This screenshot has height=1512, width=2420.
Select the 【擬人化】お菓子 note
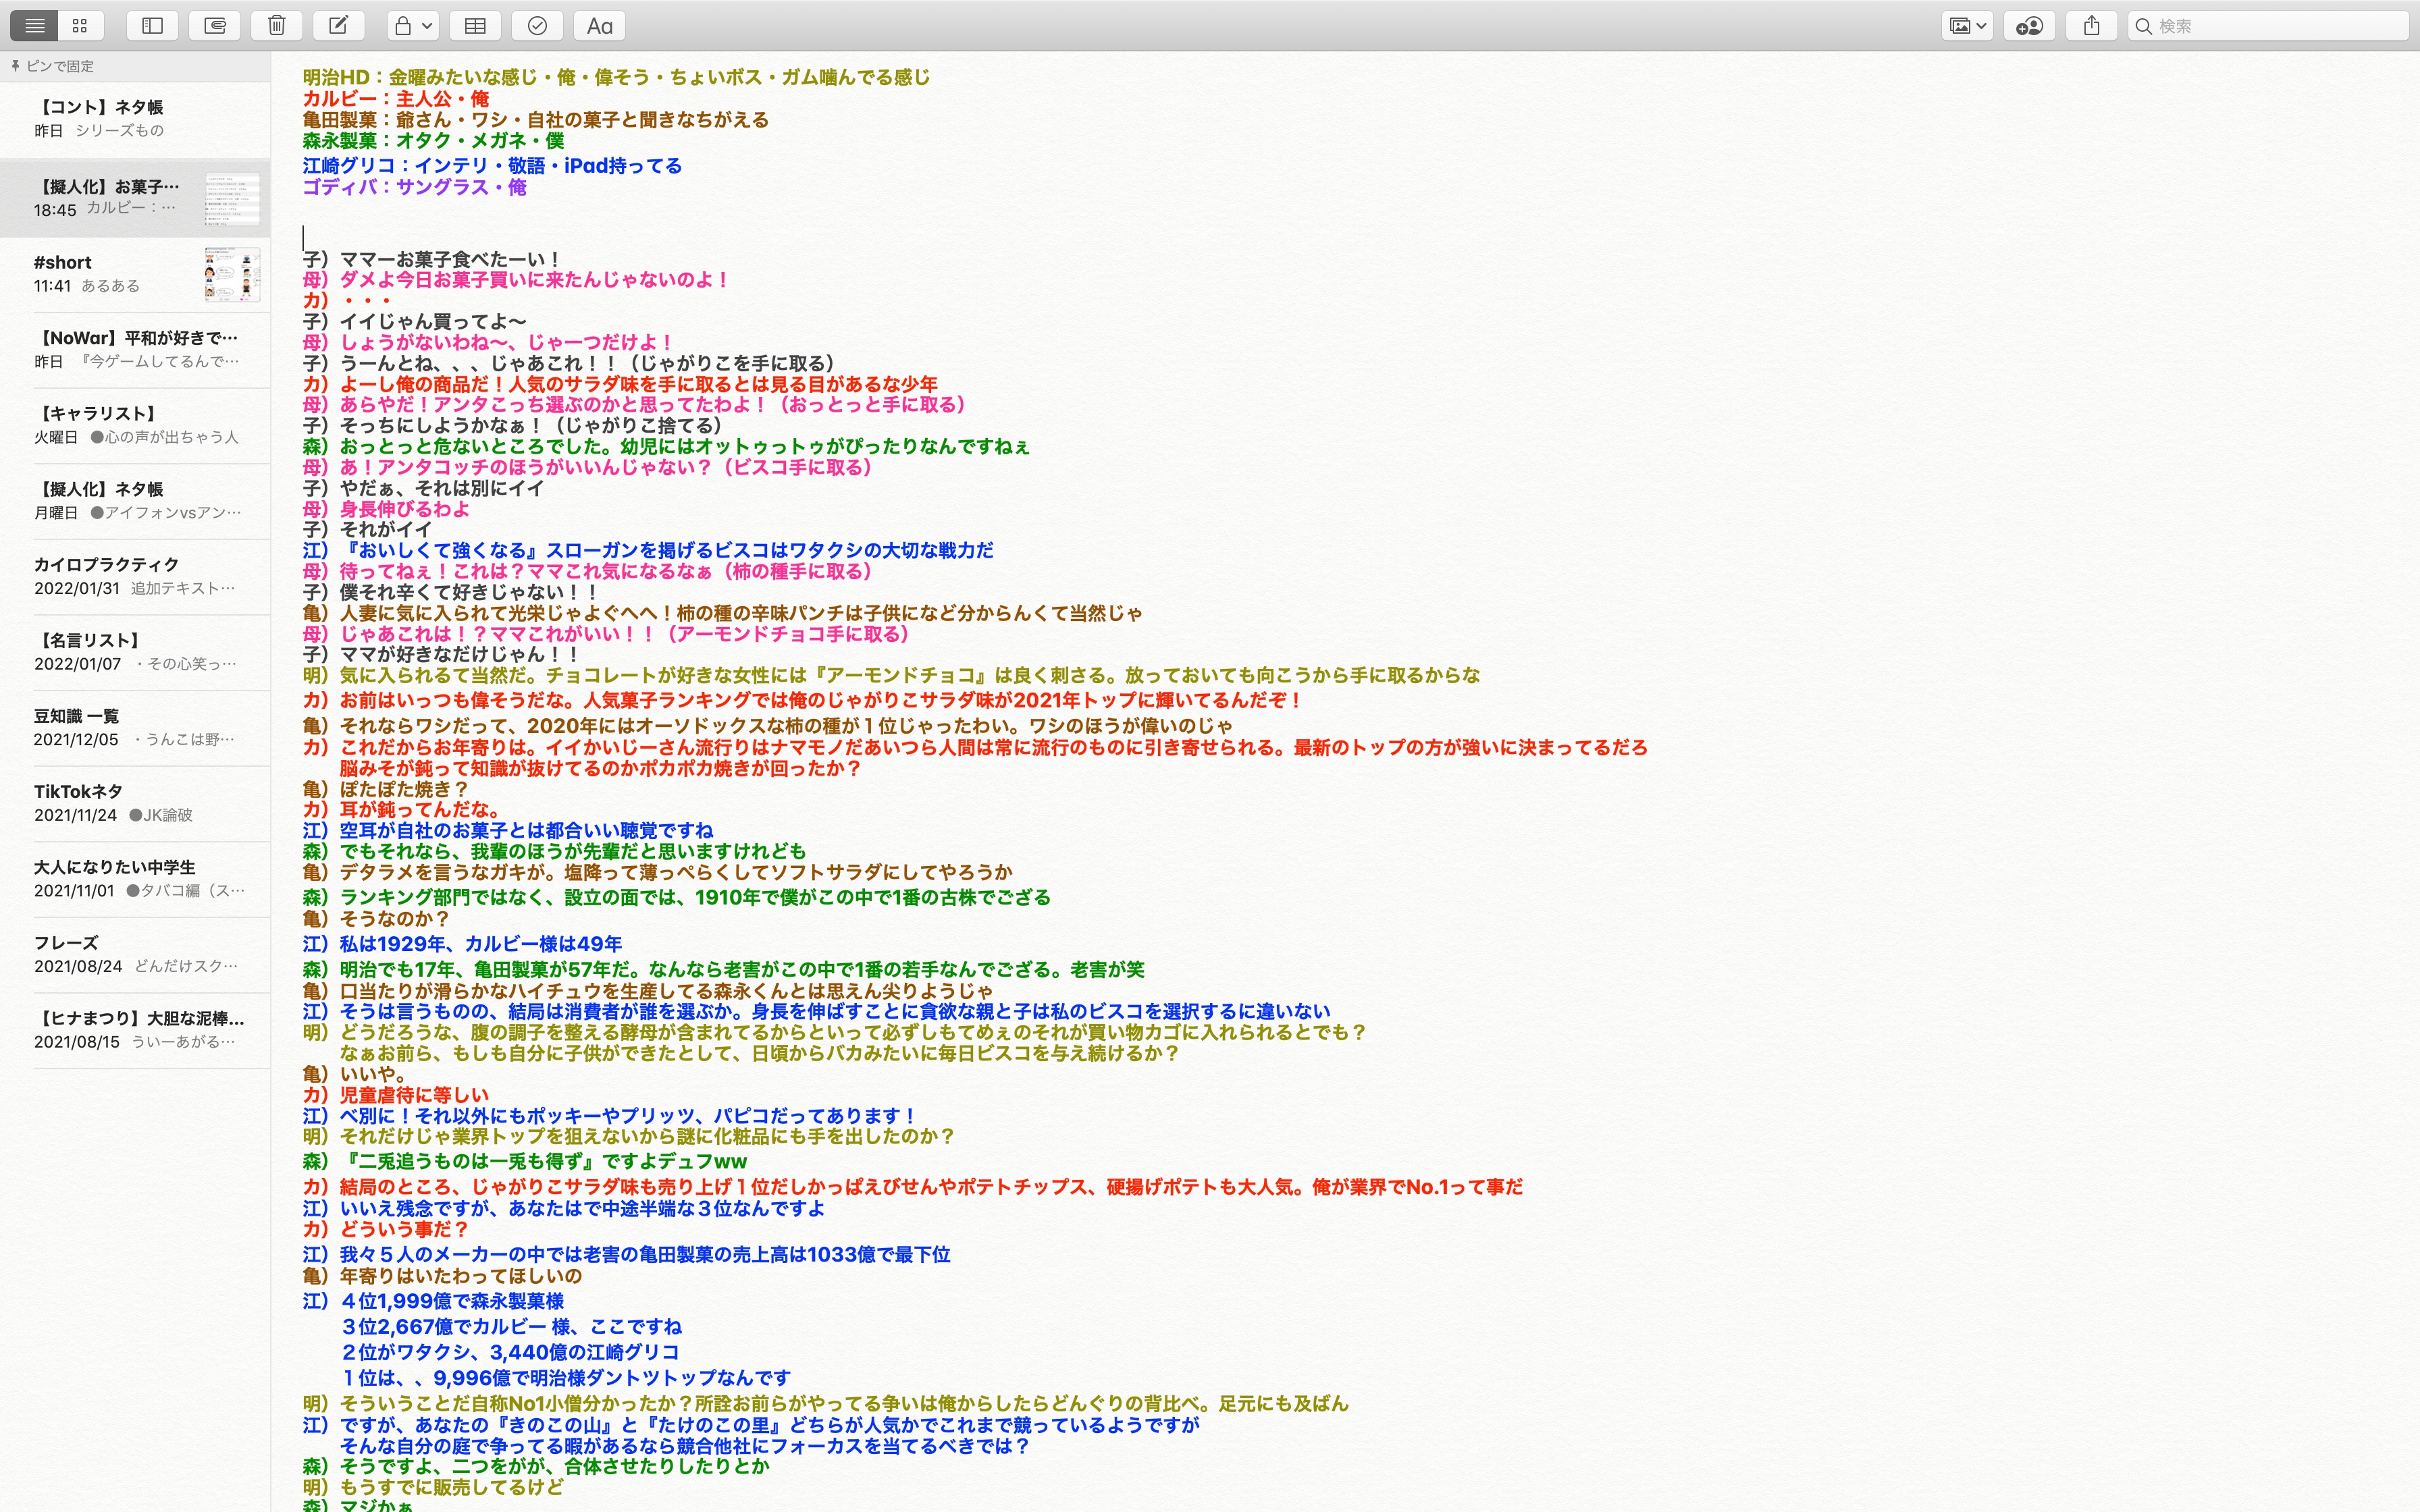click(135, 198)
